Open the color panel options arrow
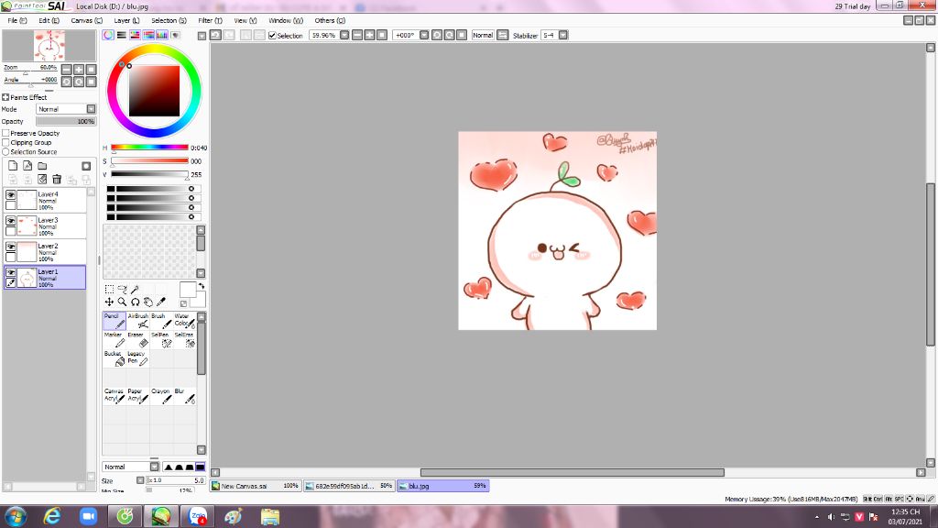 (202, 36)
